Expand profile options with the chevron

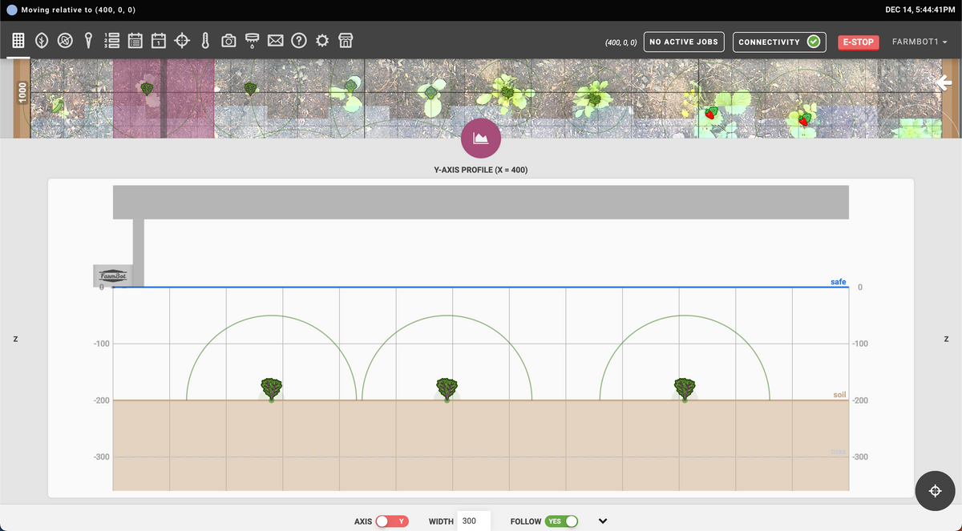pos(603,521)
